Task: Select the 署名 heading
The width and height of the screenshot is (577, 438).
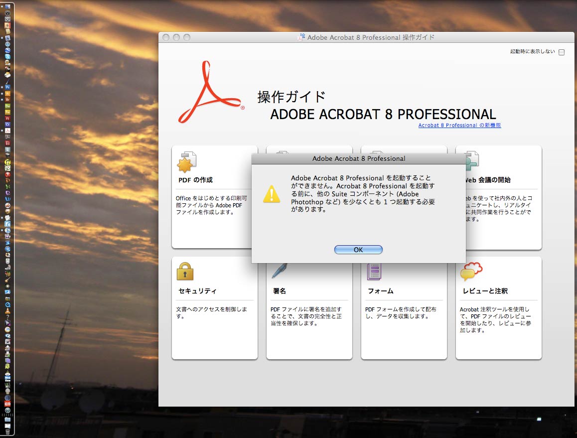Action: coord(280,291)
